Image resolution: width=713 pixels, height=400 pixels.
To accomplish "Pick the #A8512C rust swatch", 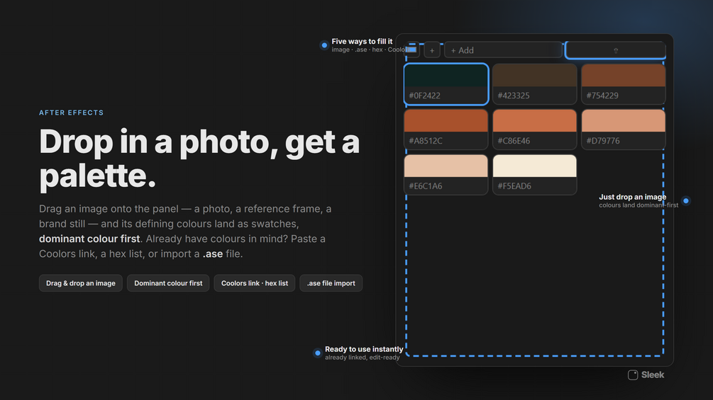I will pos(446,130).
